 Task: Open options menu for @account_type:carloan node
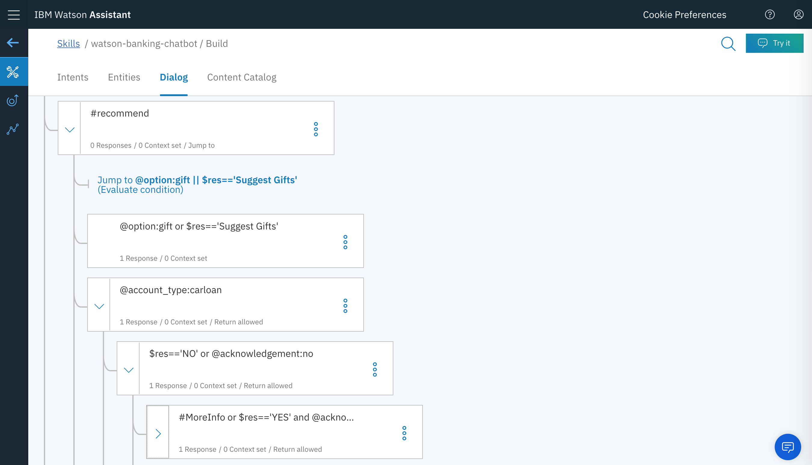tap(345, 305)
